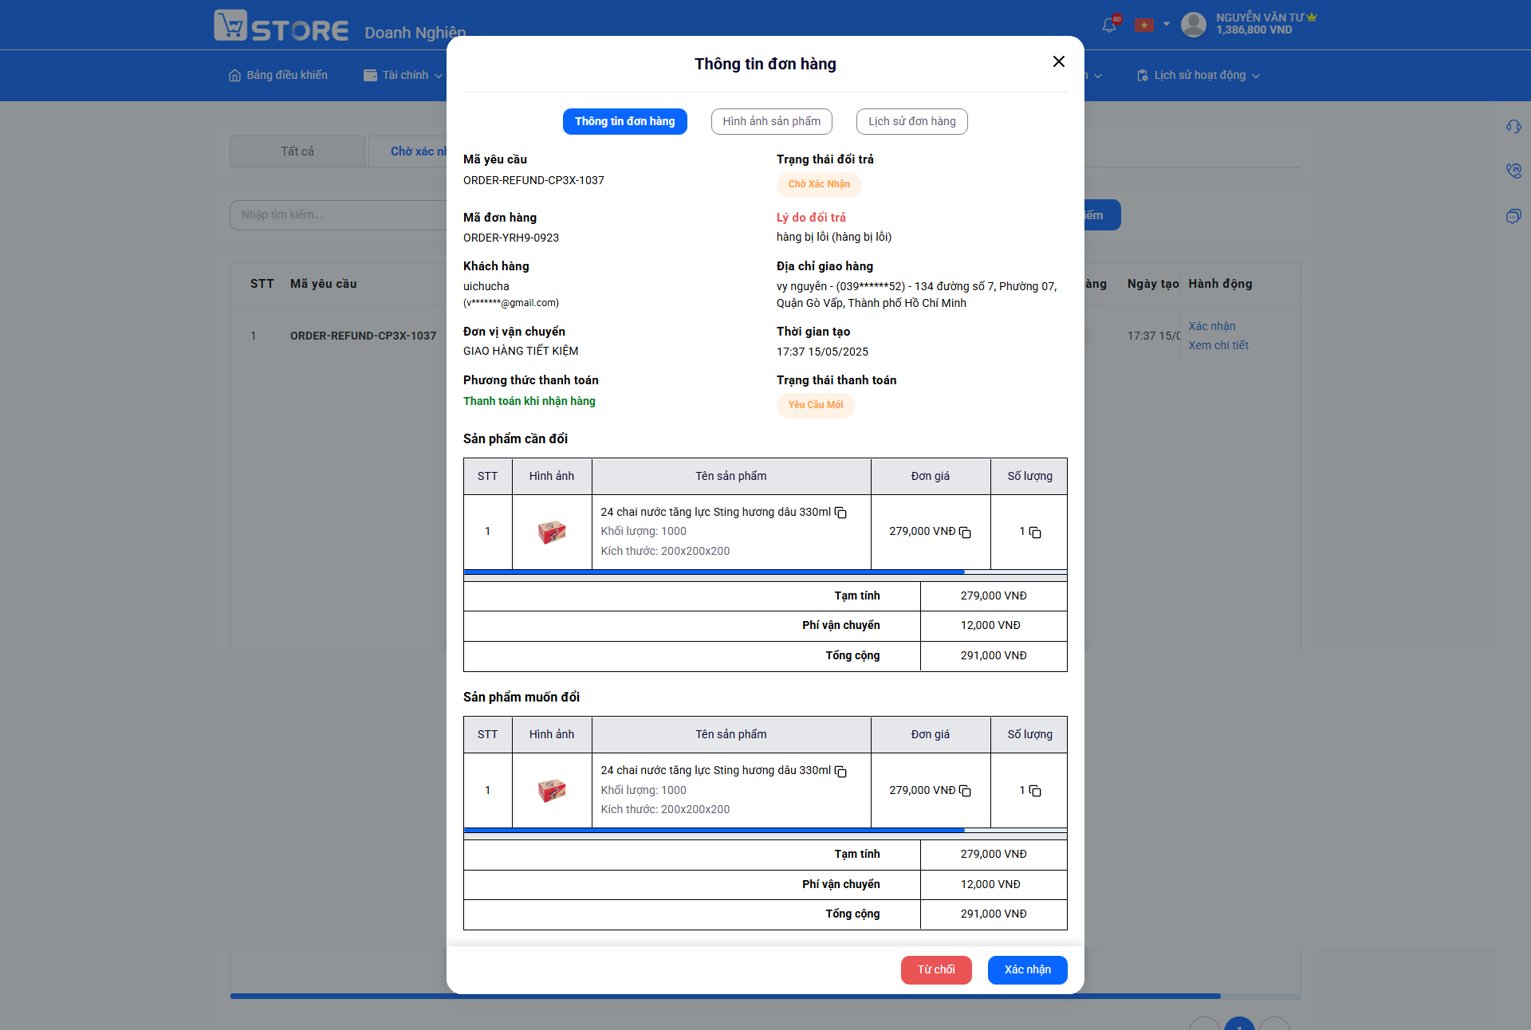
Task: Click the phone call support icon
Action: (1513, 171)
